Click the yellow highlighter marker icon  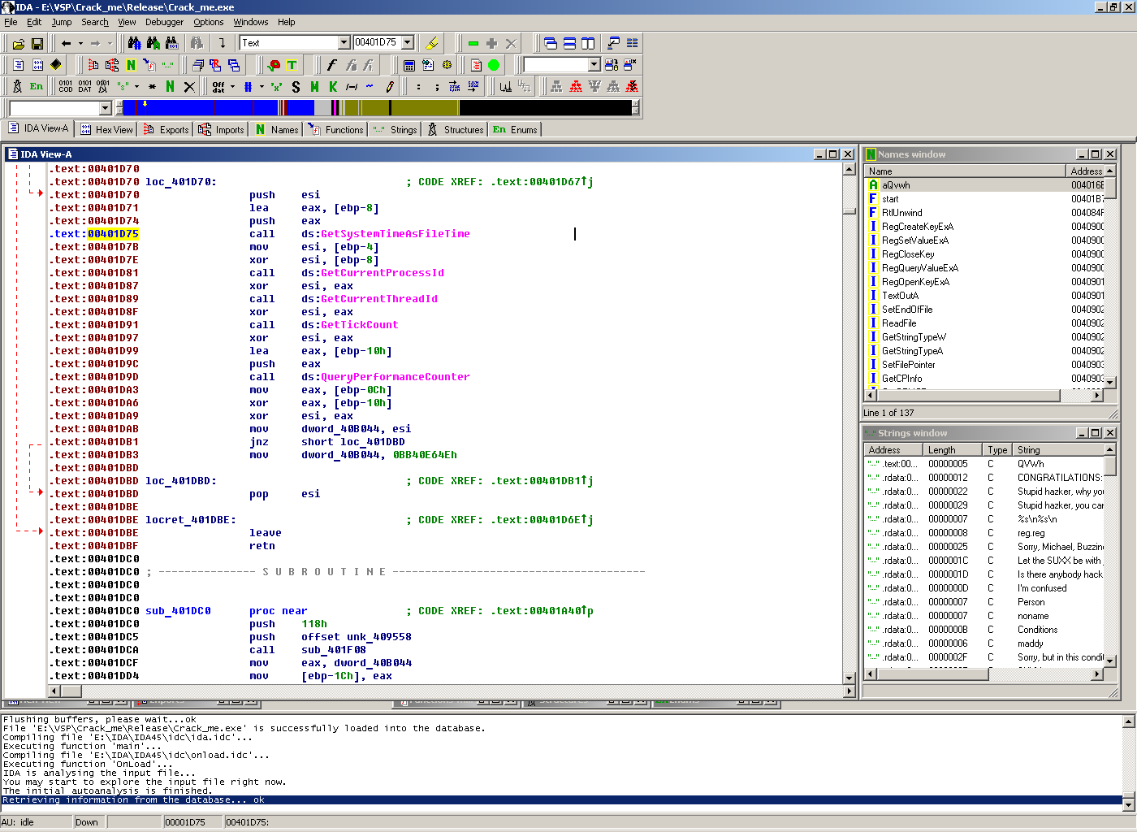click(433, 43)
